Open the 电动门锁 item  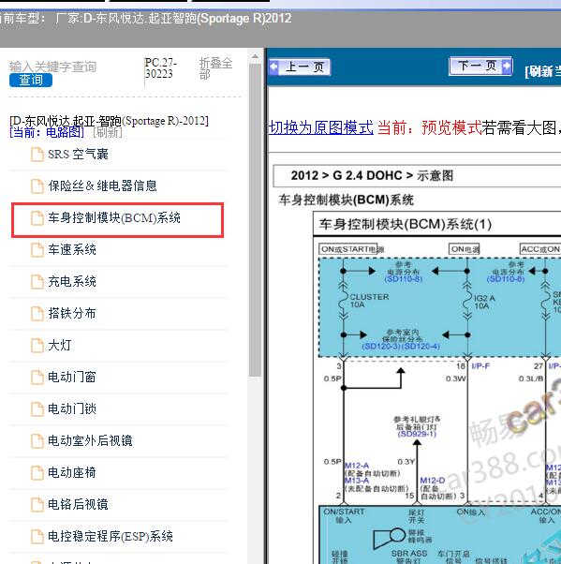(72, 408)
